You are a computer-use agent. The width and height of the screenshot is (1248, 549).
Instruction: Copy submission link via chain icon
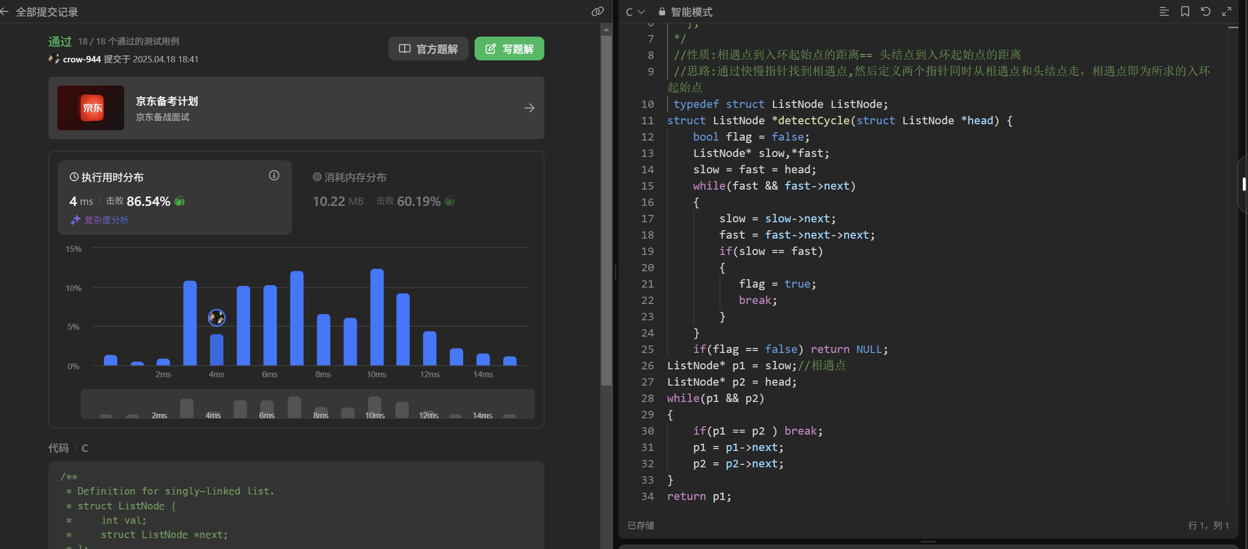click(x=597, y=11)
